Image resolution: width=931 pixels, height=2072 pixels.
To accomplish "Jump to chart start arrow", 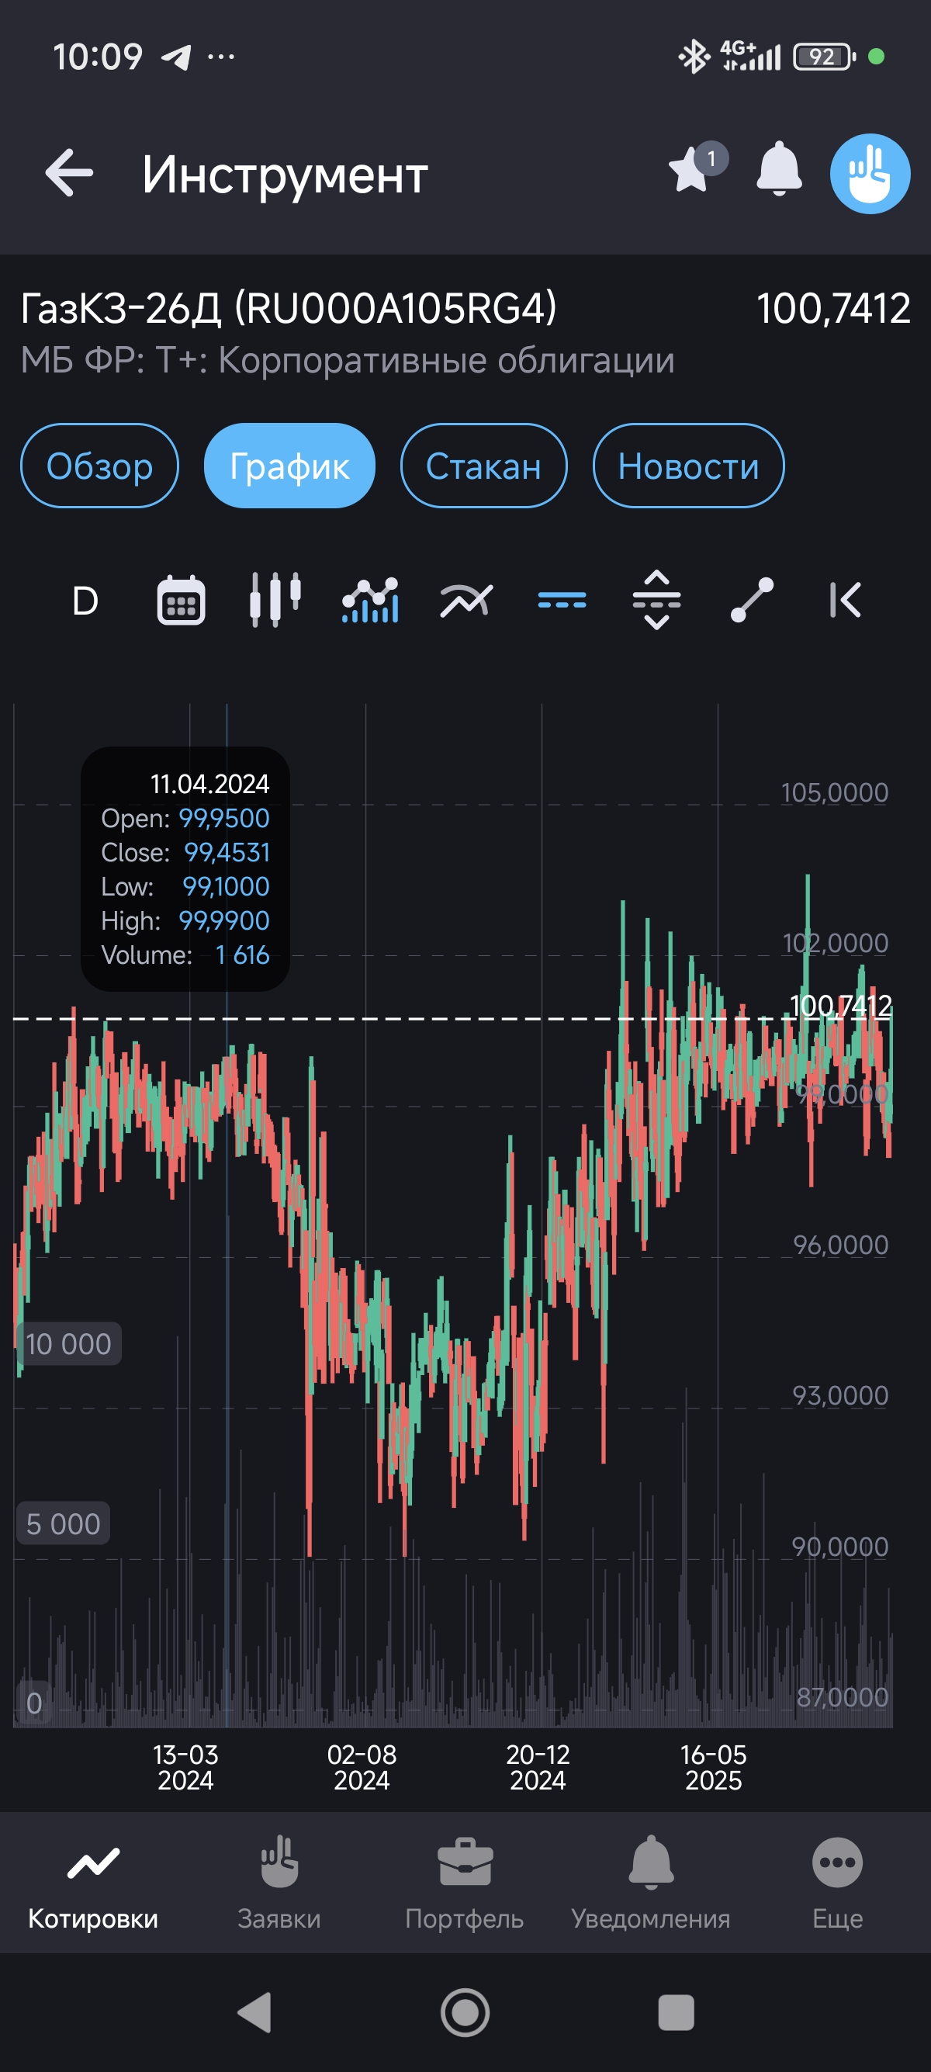I will pyautogui.click(x=844, y=600).
